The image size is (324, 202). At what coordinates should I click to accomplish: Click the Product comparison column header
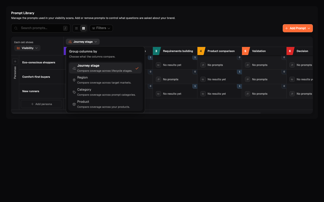coord(220,51)
